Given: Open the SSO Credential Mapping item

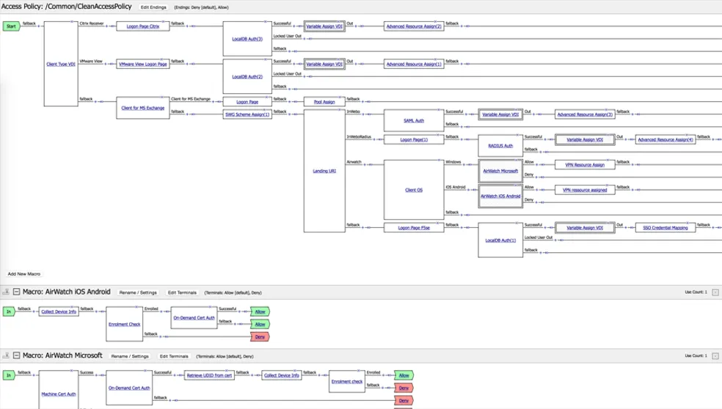Looking at the screenshot, I should point(666,228).
